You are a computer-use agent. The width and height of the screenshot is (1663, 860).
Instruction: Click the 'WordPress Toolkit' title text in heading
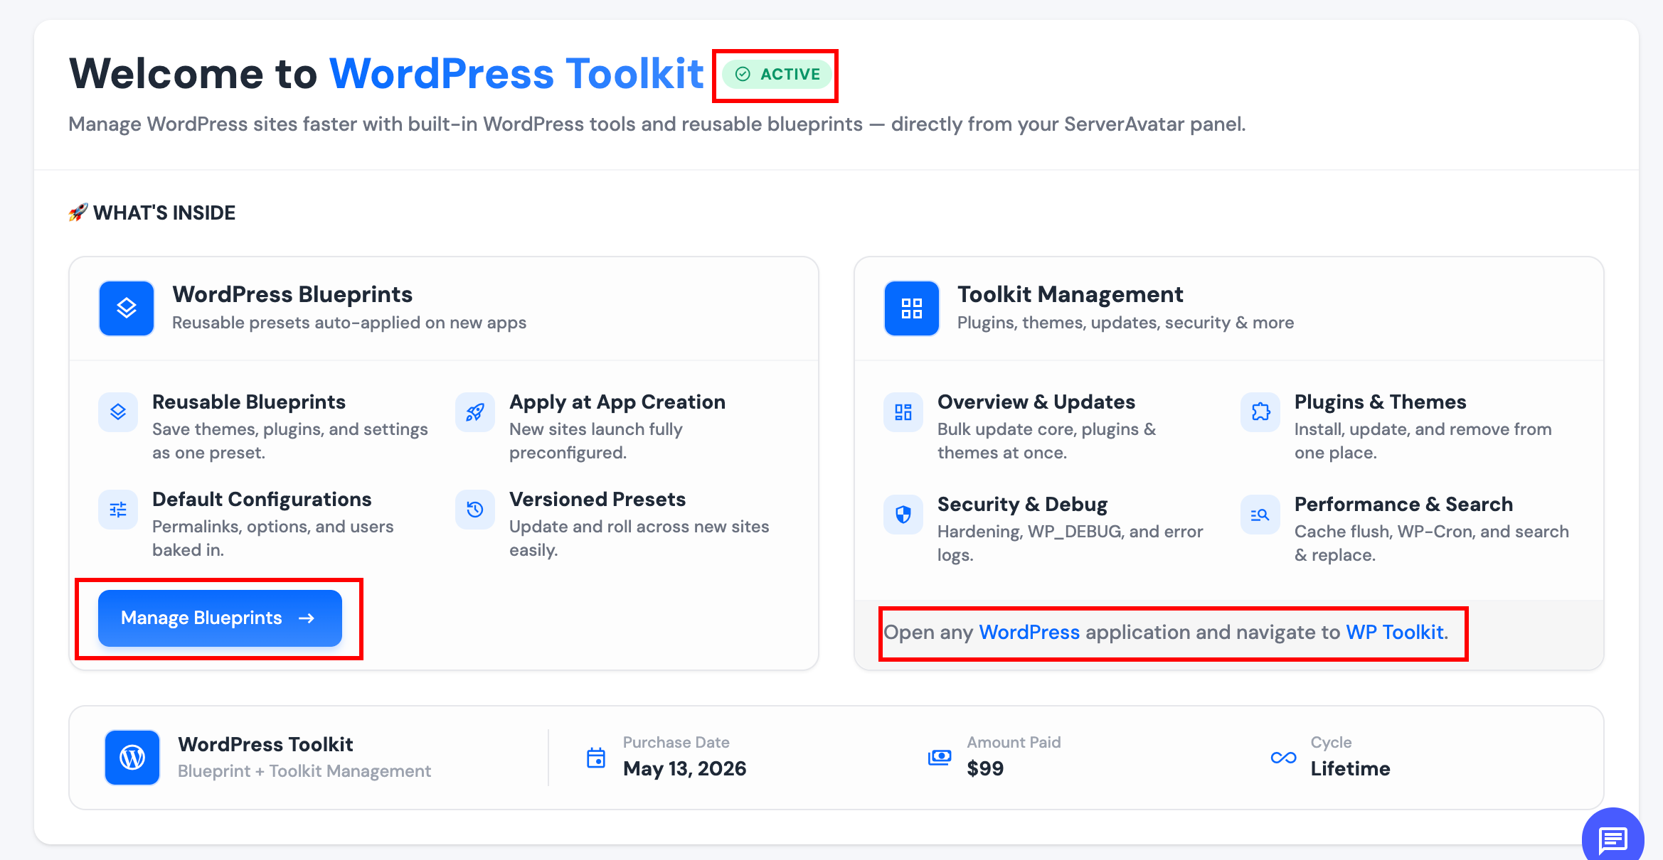tap(516, 73)
